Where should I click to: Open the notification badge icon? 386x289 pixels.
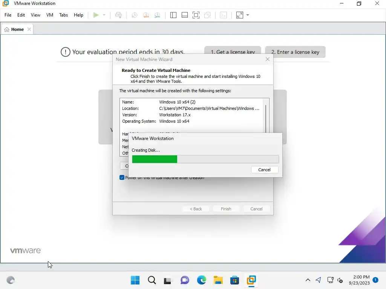pos(375,280)
